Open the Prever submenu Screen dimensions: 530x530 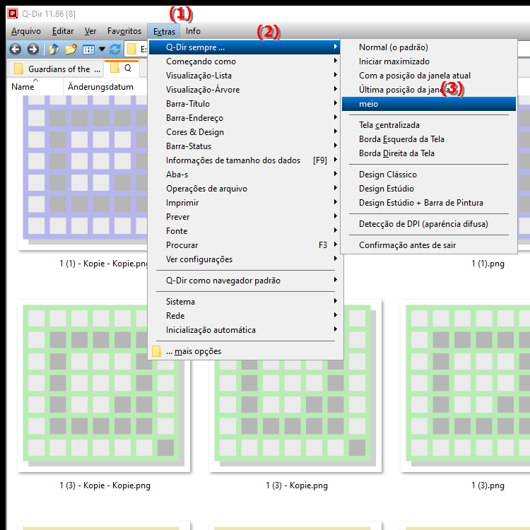[244, 217]
